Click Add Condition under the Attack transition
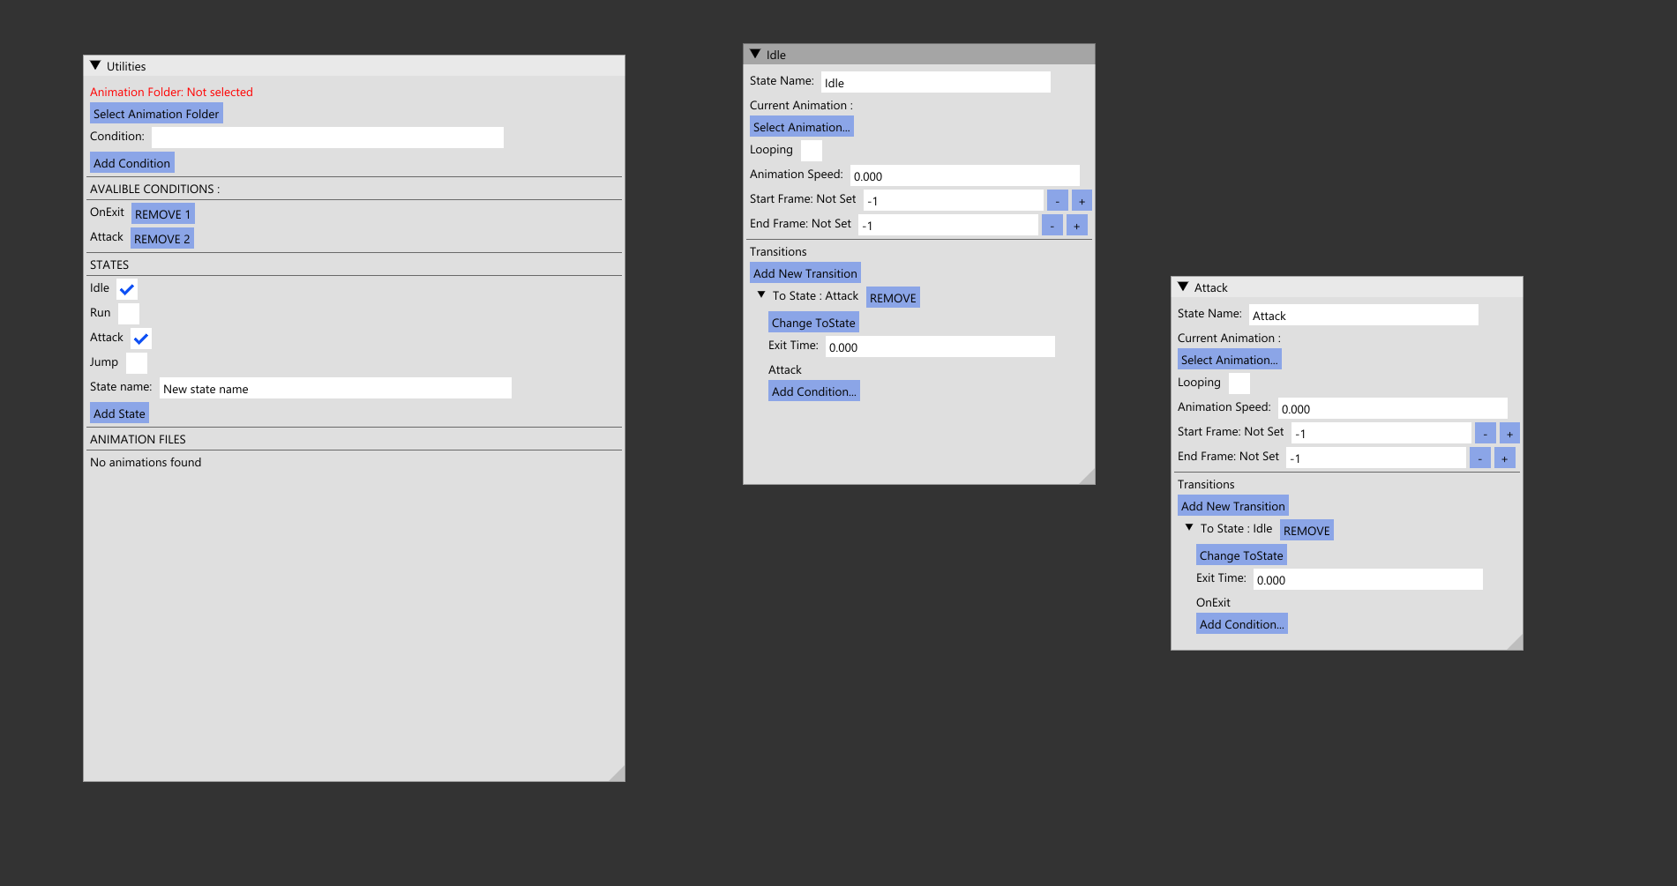Viewport: 1677px width, 886px height. pyautogui.click(x=813, y=391)
